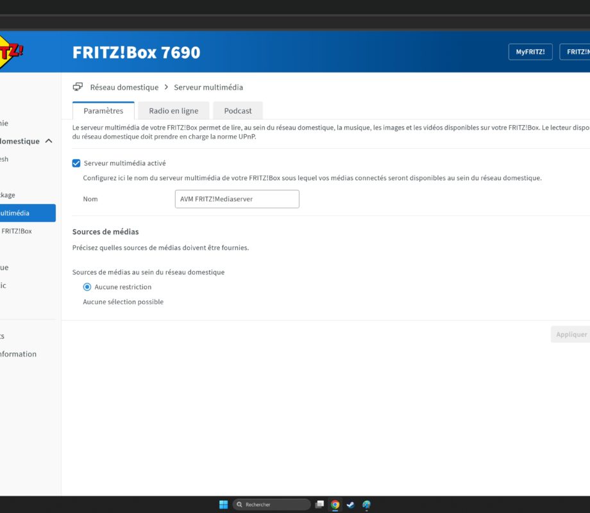The width and height of the screenshot is (590, 513).
Task: Open the 'FRITZ!Box' sidebar submenu item
Action: click(17, 231)
